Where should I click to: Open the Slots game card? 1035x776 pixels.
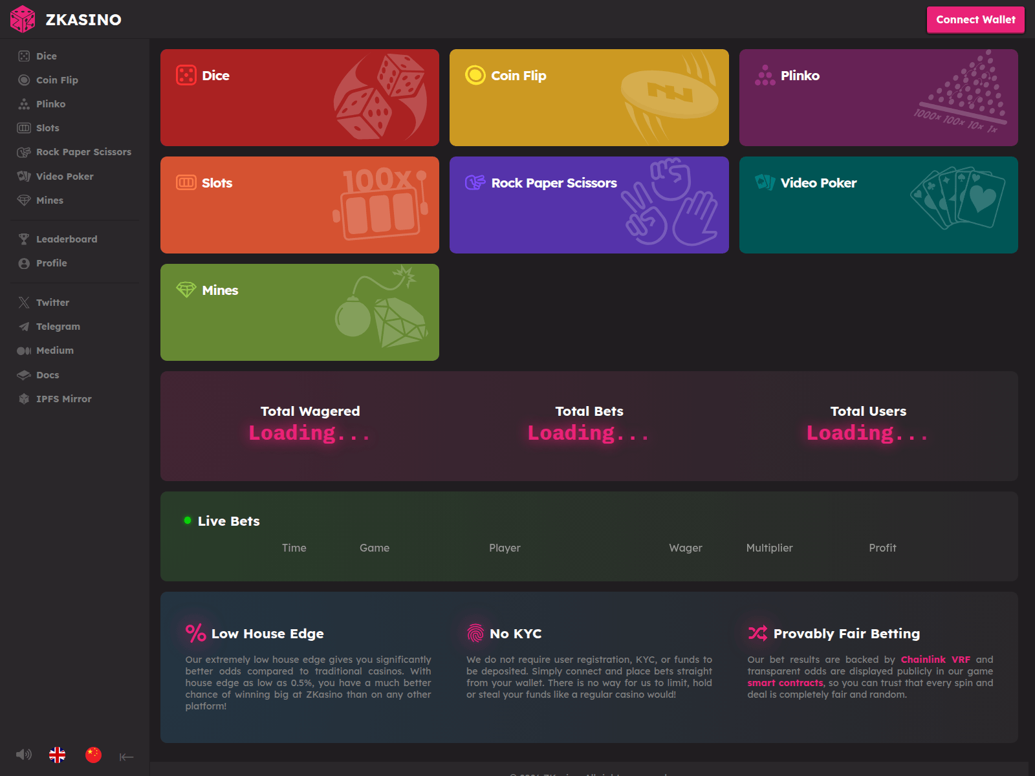click(x=300, y=205)
